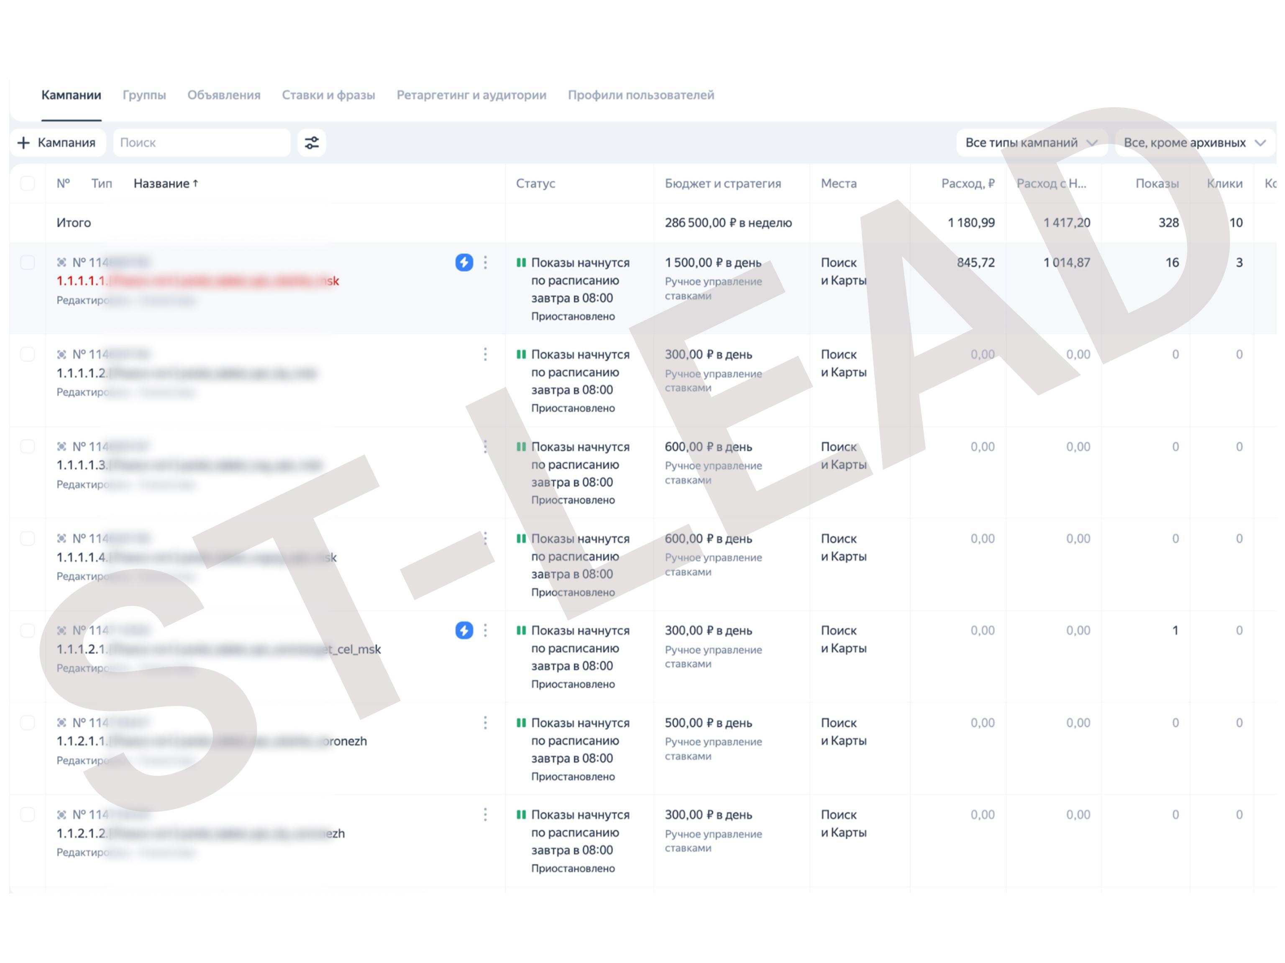Open three-dot menu for campaign 1.1.1.2.1.
Viewport: 1285px width, 963px height.
click(x=485, y=630)
